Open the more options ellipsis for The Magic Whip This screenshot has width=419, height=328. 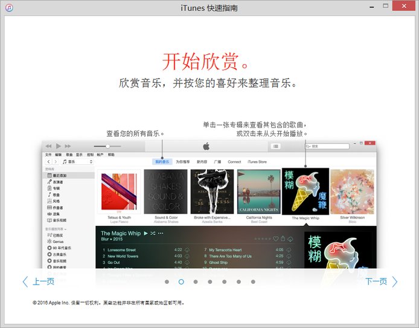click(x=161, y=233)
